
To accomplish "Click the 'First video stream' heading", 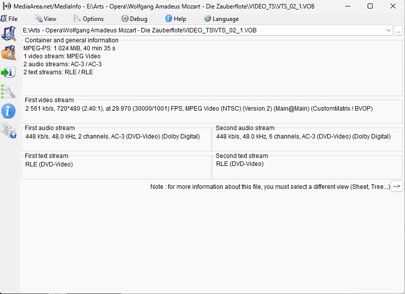I will [x=49, y=100].
